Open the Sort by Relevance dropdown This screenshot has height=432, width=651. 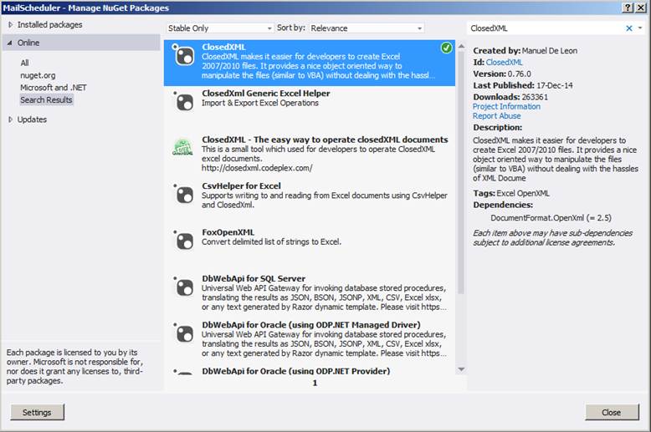(367, 28)
